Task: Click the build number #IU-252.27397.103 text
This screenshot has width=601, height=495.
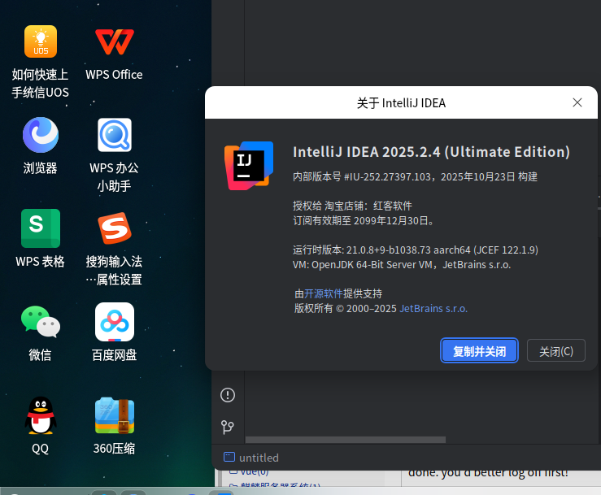Action: 387,176
